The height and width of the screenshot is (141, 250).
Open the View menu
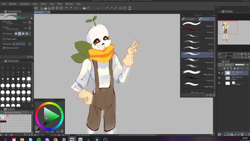pyautogui.click(x=52, y=4)
